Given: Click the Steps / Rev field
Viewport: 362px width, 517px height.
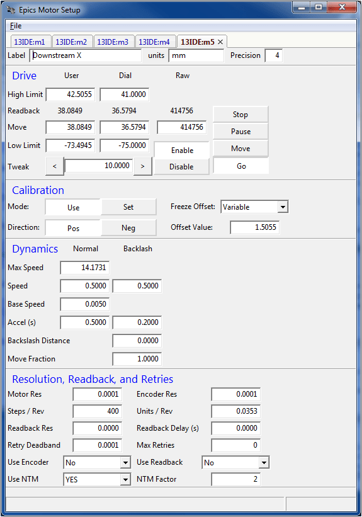Looking at the screenshot, I should pos(98,411).
